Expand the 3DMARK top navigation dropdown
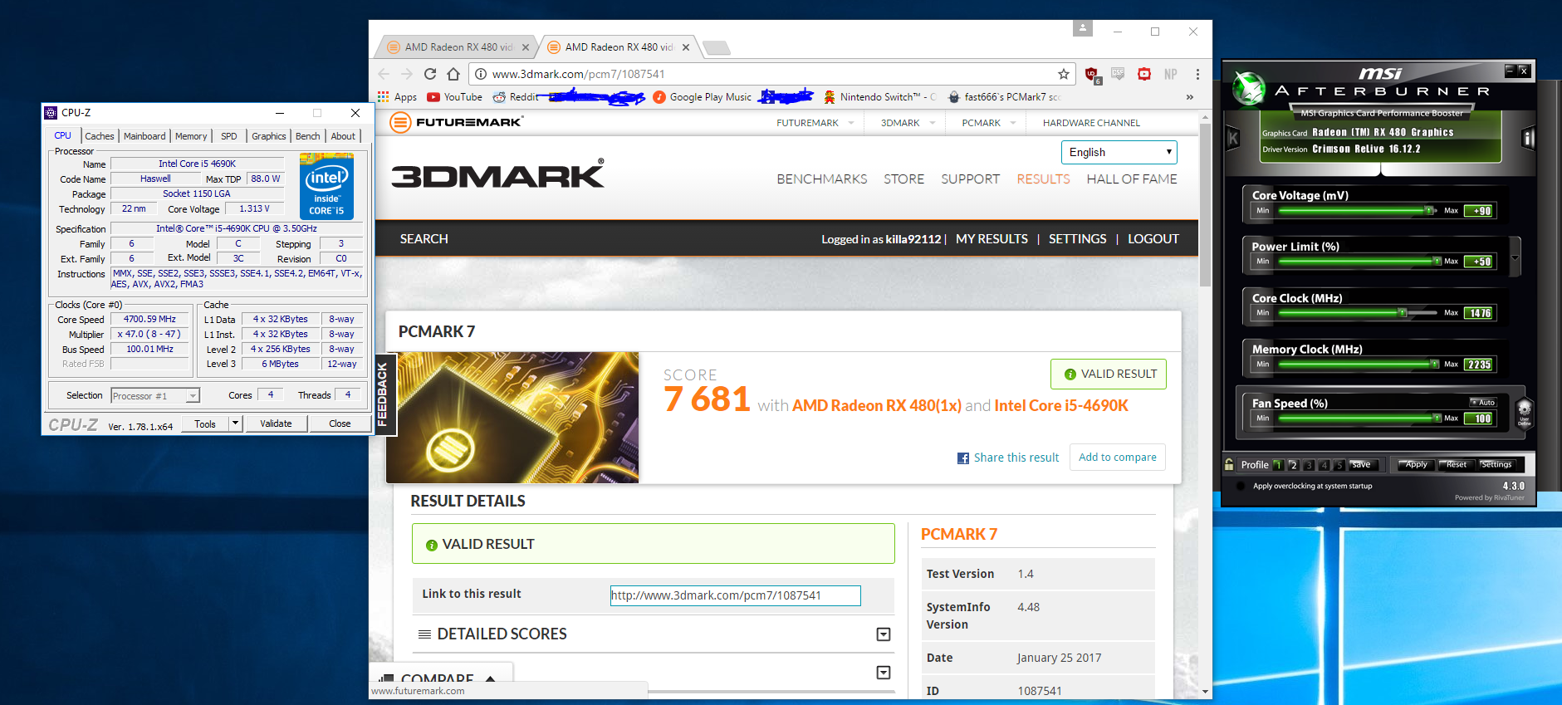Image resolution: width=1562 pixels, height=705 pixels. 932,123
